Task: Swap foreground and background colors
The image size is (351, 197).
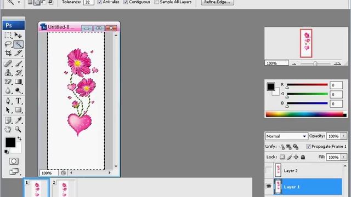Action: pyautogui.click(x=20, y=138)
